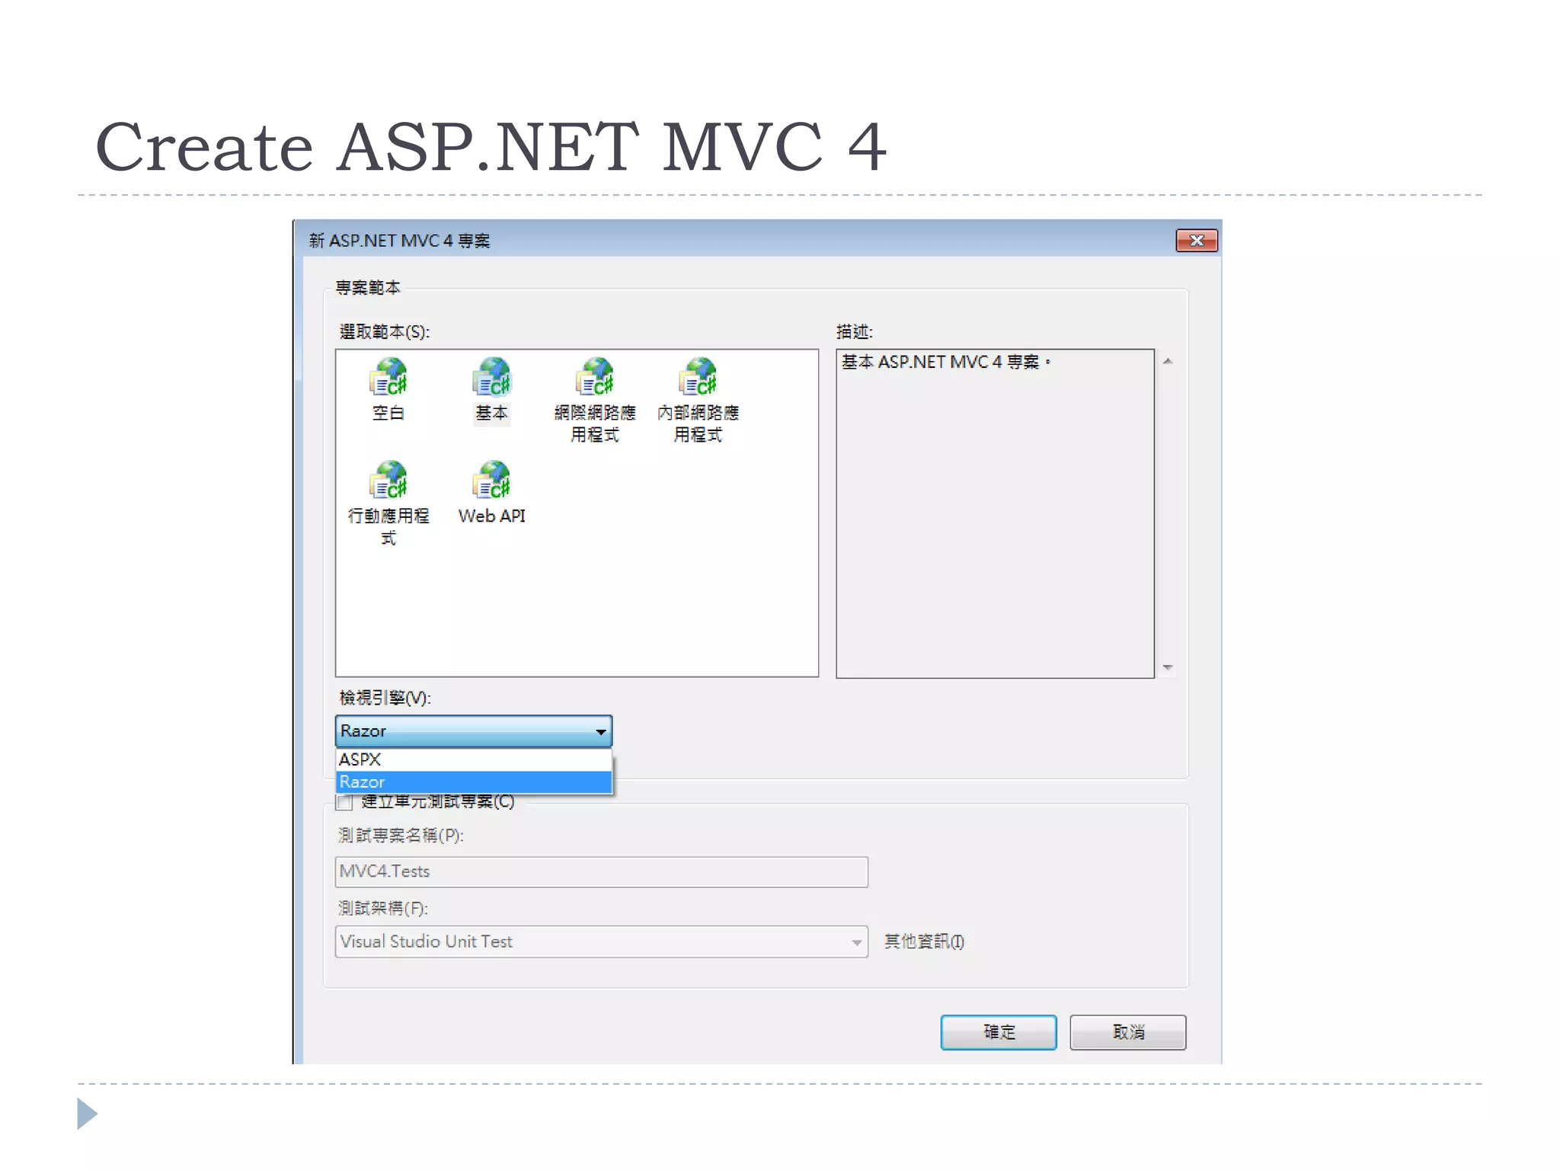The width and height of the screenshot is (1560, 1170).
Task: Confirm with the 確定 button
Action: click(x=999, y=1032)
